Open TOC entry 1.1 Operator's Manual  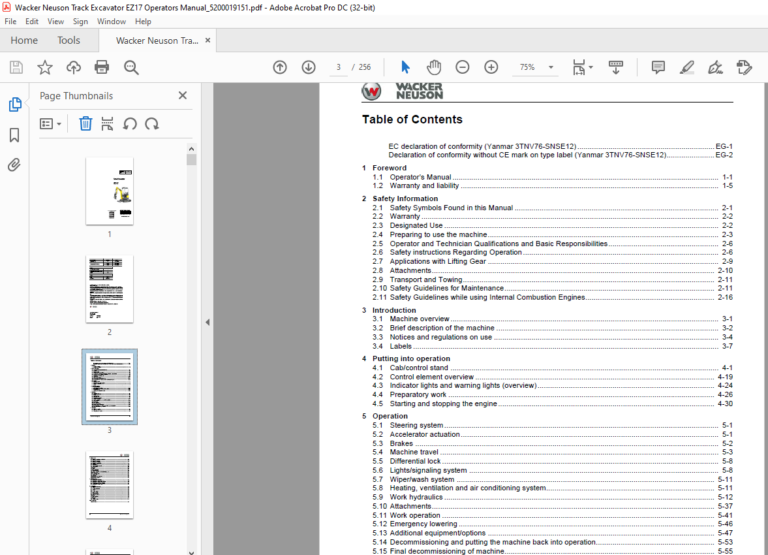pyautogui.click(x=552, y=177)
